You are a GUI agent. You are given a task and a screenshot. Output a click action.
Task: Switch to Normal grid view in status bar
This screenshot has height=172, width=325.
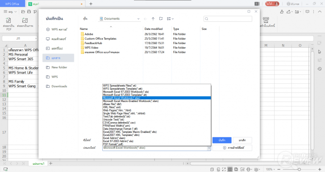(230, 169)
